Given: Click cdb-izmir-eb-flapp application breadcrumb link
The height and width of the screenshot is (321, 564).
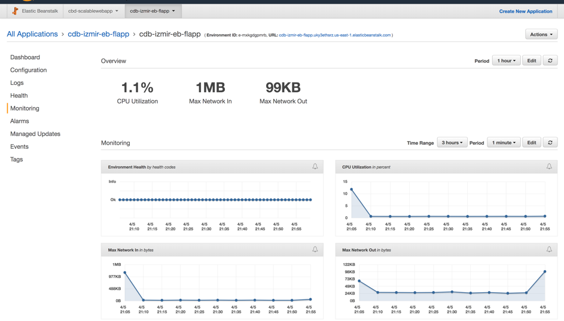Looking at the screenshot, I should [x=99, y=34].
